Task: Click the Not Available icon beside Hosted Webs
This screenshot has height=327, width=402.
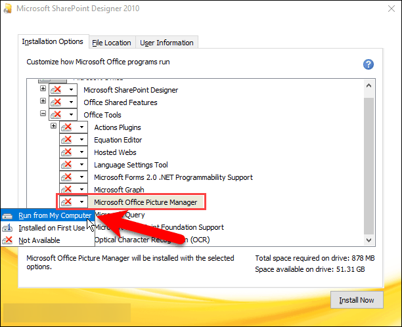Action: [x=66, y=152]
